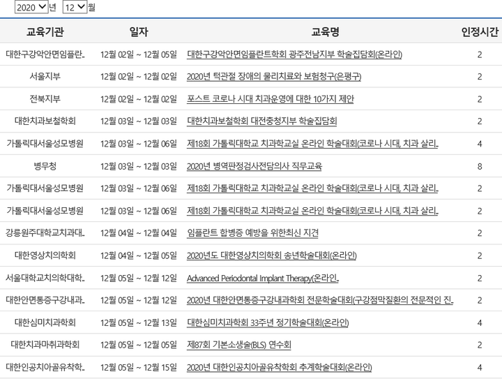
Task: Select the 대한심미치과학회 institution cell
Action: coord(45,322)
